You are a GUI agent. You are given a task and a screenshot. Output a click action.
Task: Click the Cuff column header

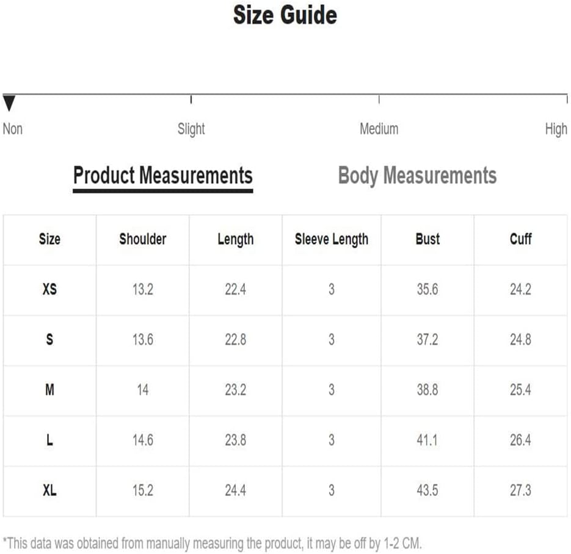[521, 239]
